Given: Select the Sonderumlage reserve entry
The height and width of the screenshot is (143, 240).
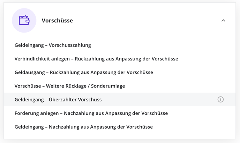Looking at the screenshot, I should pyautogui.click(x=120, y=86).
